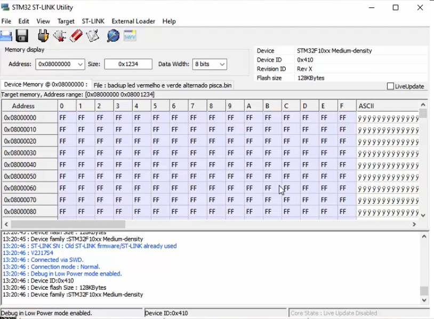This screenshot has width=434, height=319.
Task: Open the Target menu
Action: [66, 21]
